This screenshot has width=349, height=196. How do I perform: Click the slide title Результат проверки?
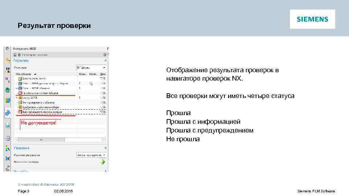pos(54,25)
